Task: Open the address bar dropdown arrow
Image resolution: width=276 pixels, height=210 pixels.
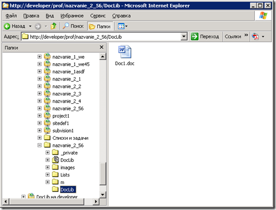Action: pos(183,37)
